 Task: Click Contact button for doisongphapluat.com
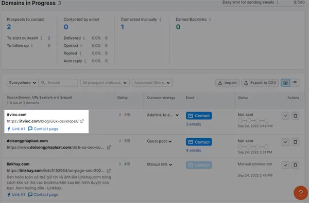click(199, 142)
